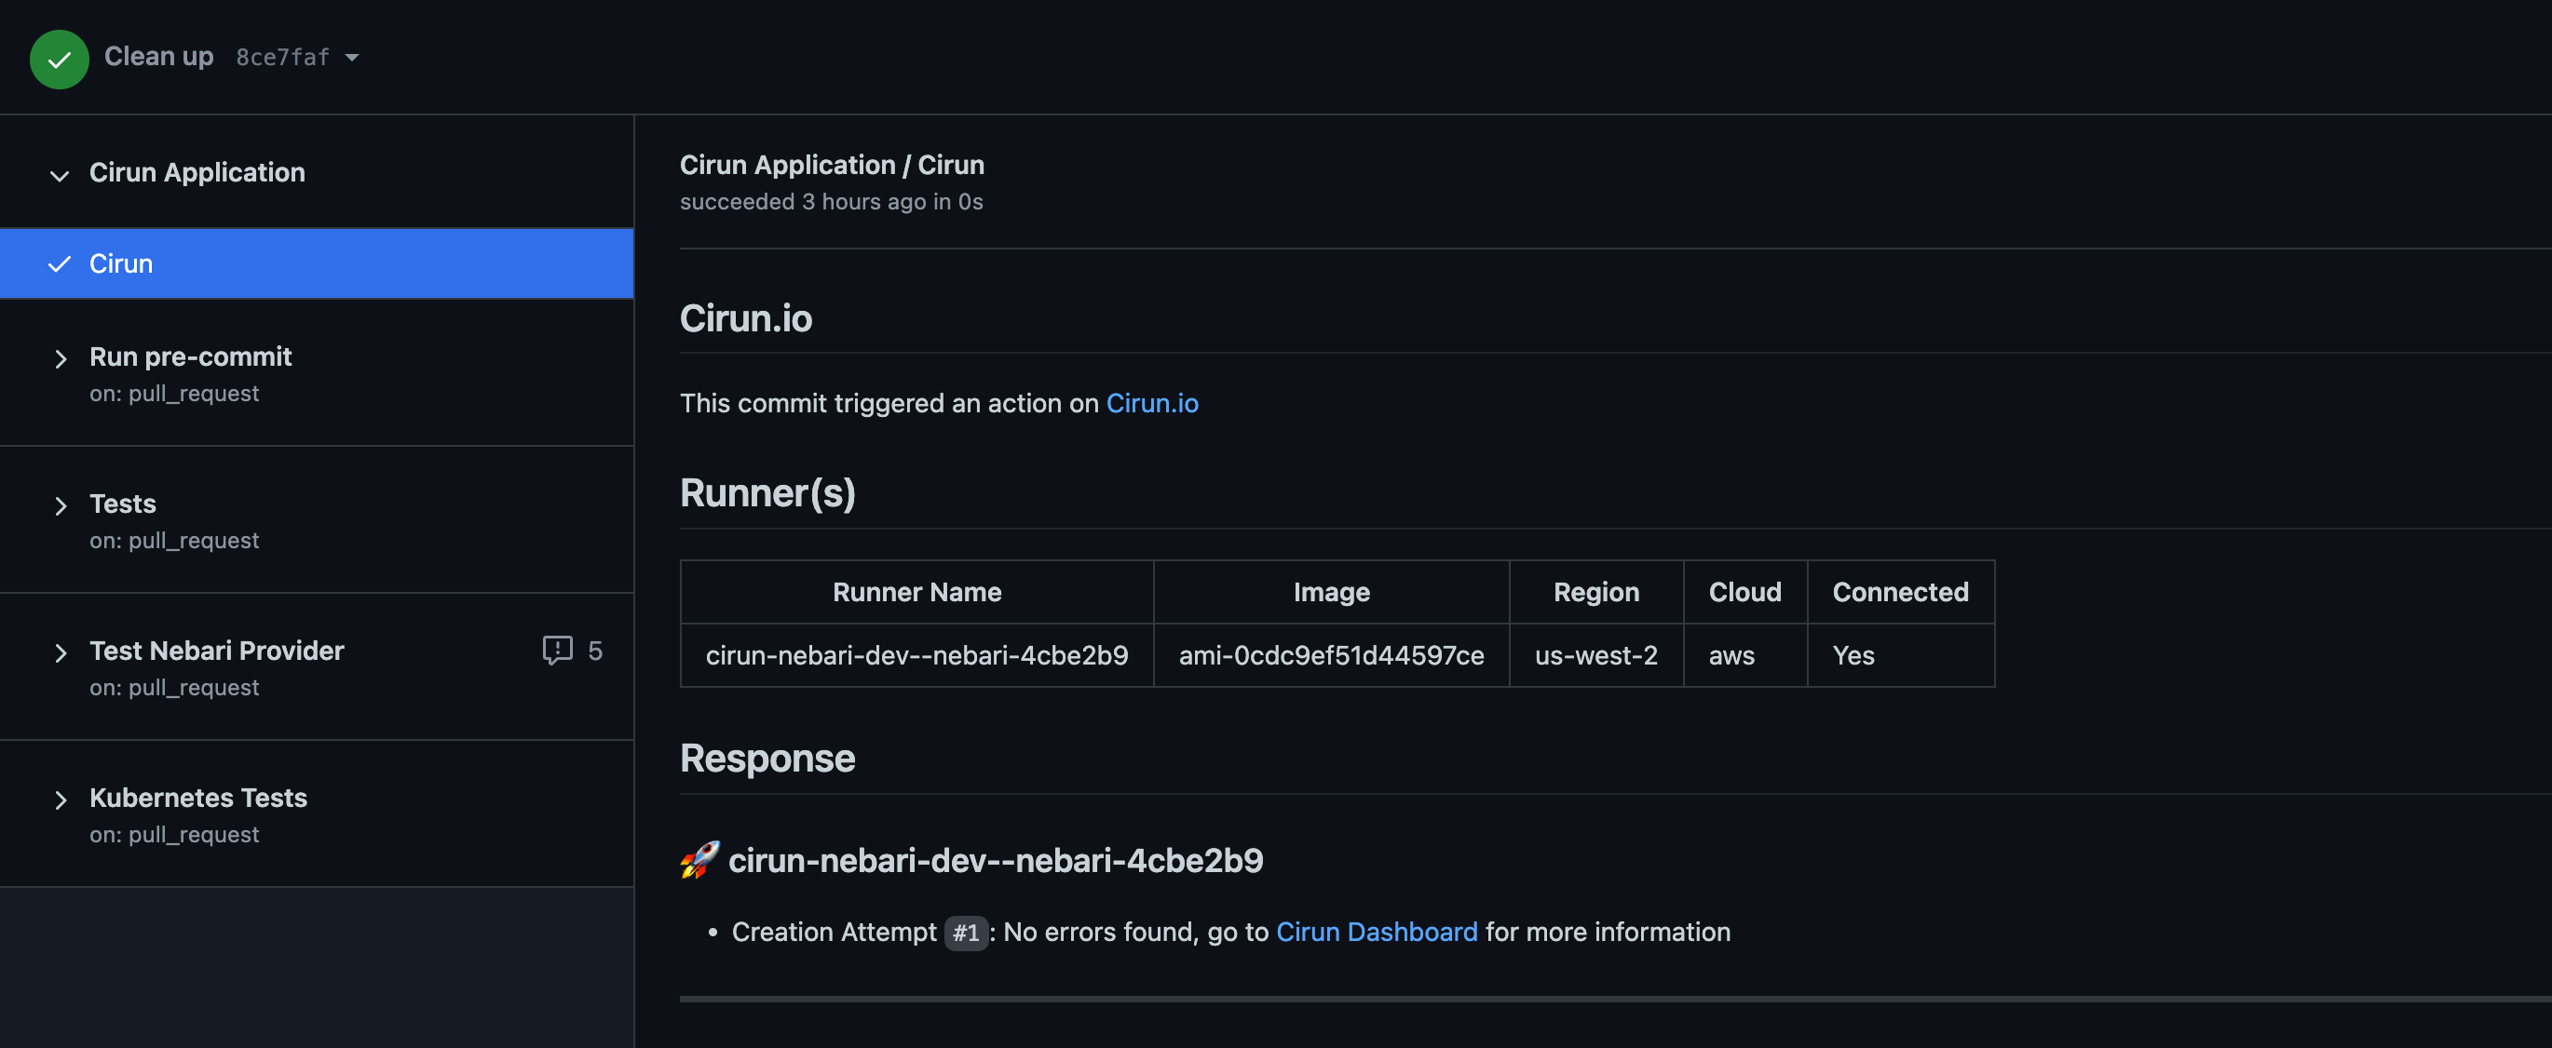Open the commit 8ce7faf dropdown arrow
This screenshot has height=1048, width=2552.
pos(352,58)
